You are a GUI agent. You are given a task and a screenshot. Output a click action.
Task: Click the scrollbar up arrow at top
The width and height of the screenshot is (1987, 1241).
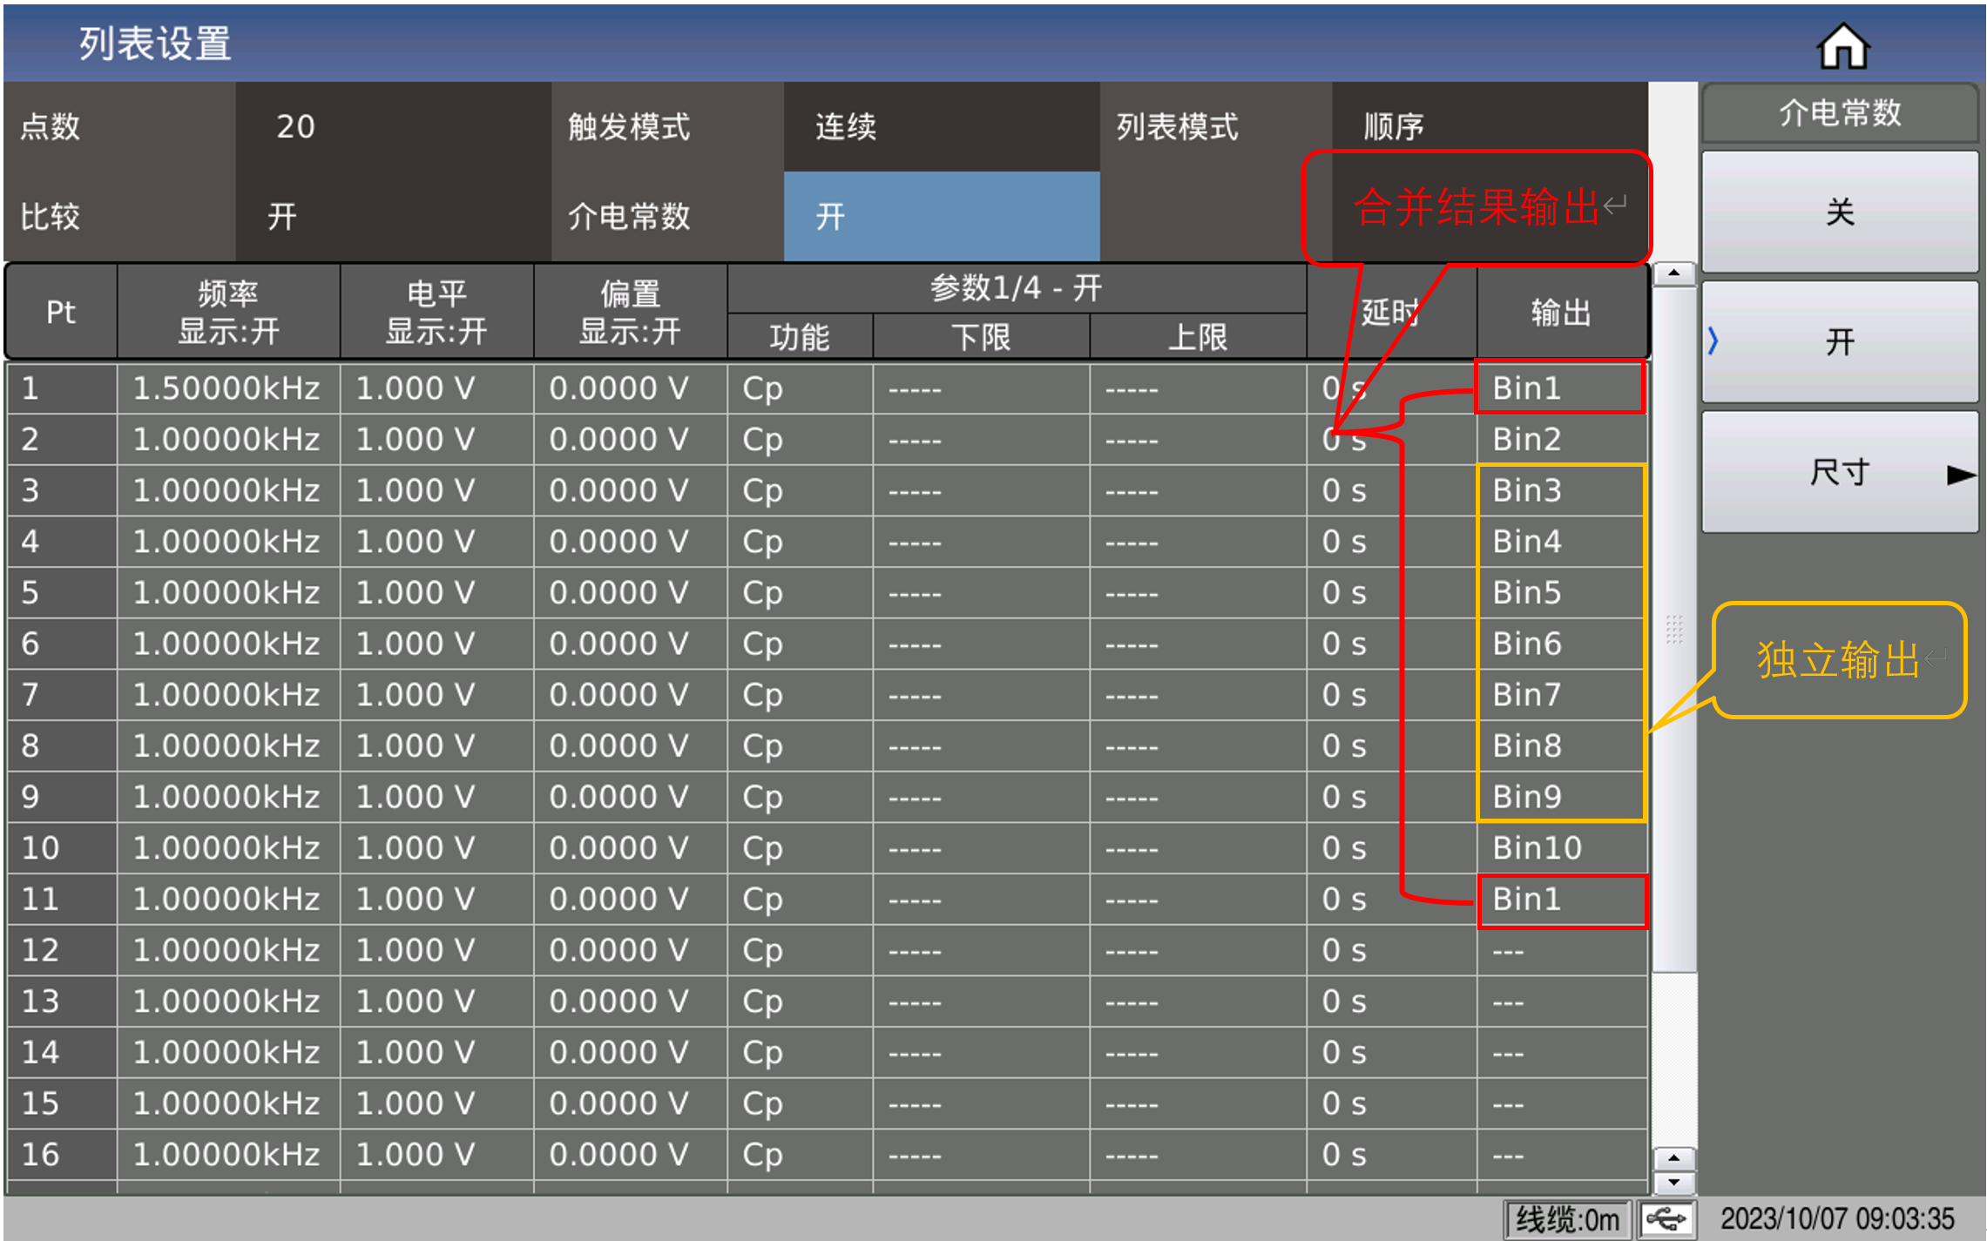(x=1673, y=273)
